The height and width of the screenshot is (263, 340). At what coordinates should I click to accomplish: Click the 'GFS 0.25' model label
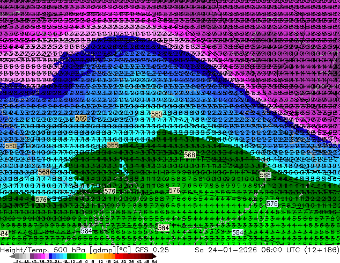(152, 250)
